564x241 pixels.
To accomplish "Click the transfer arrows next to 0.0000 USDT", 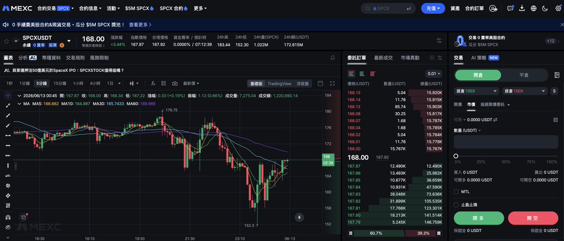I will click(x=495, y=120).
